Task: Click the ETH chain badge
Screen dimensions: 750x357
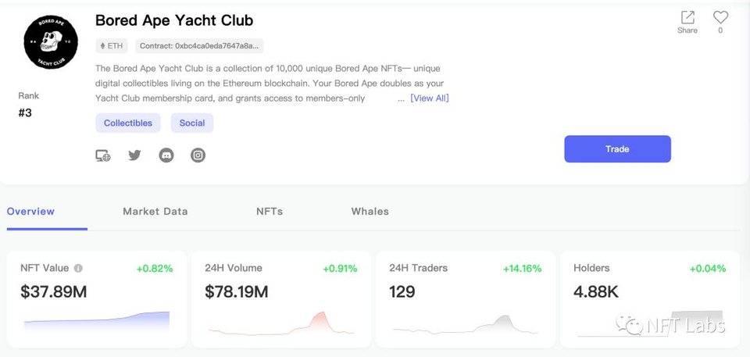Action: point(112,46)
